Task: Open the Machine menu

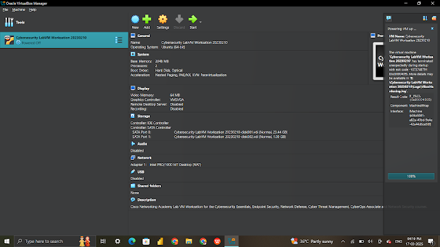Action: click(x=19, y=10)
